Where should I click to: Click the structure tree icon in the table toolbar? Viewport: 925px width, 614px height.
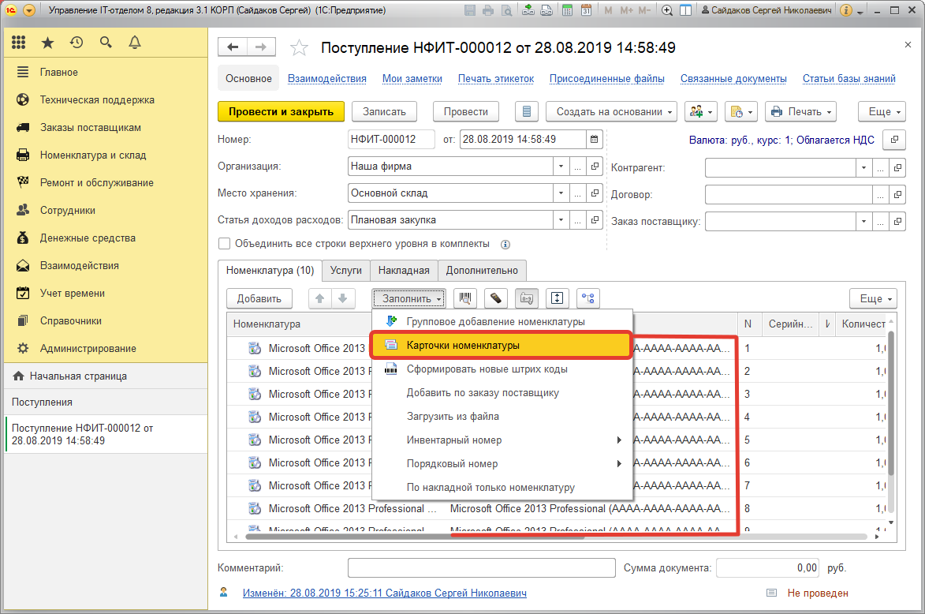(x=588, y=298)
